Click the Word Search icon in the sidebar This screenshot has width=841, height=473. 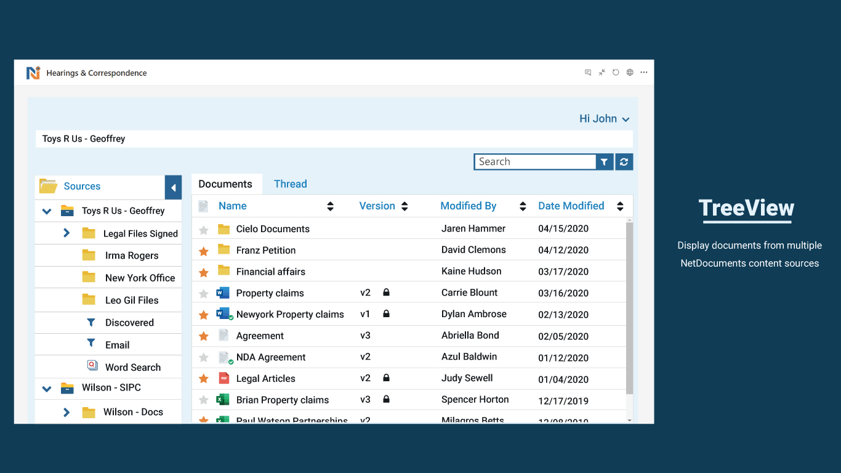tap(91, 366)
